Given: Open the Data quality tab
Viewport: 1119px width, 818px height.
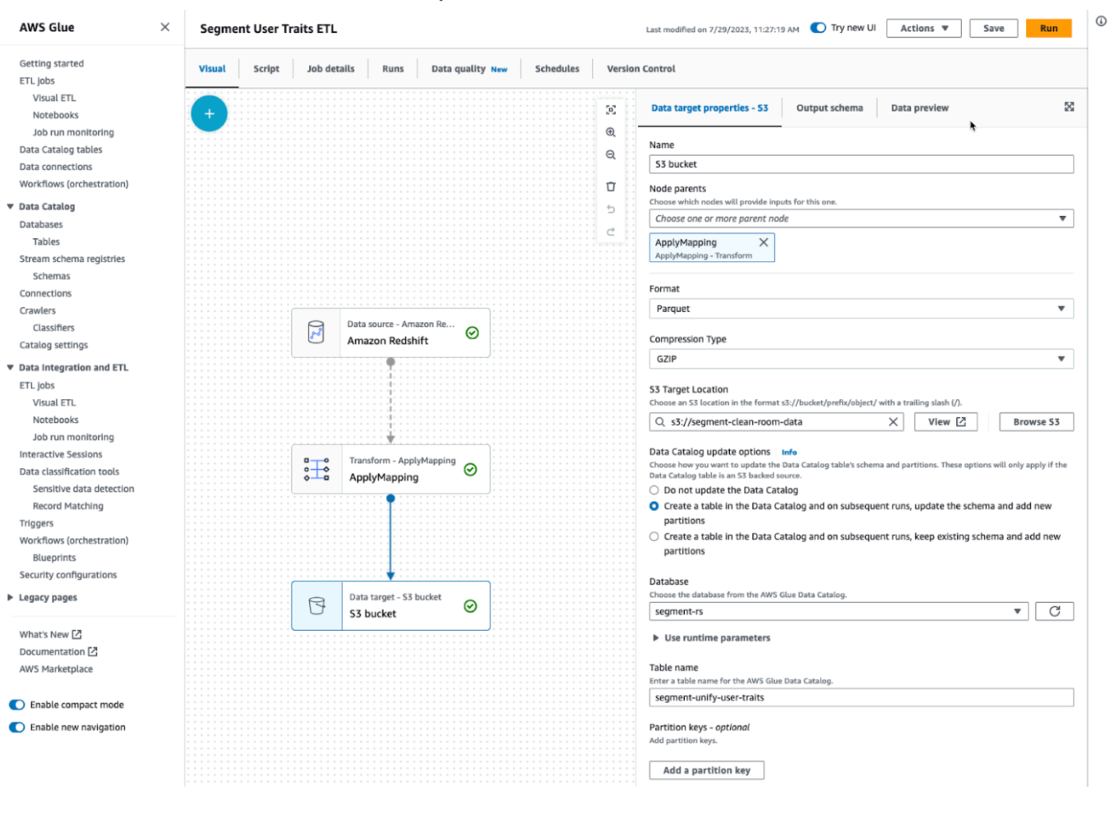Looking at the screenshot, I should tap(469, 69).
